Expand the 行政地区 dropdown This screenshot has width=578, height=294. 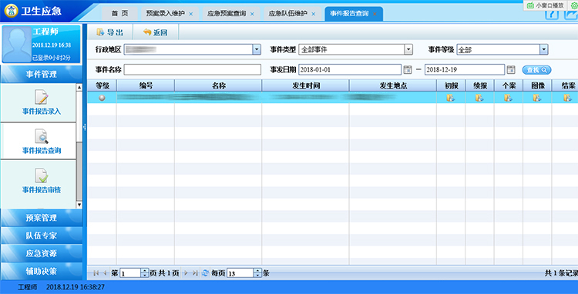pos(257,49)
